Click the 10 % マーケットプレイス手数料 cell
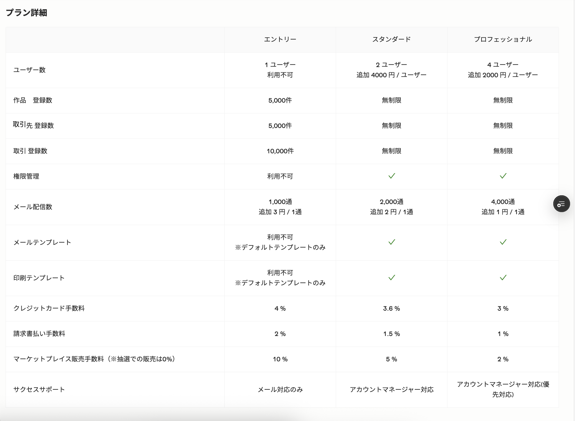The height and width of the screenshot is (421, 575). [x=280, y=359]
